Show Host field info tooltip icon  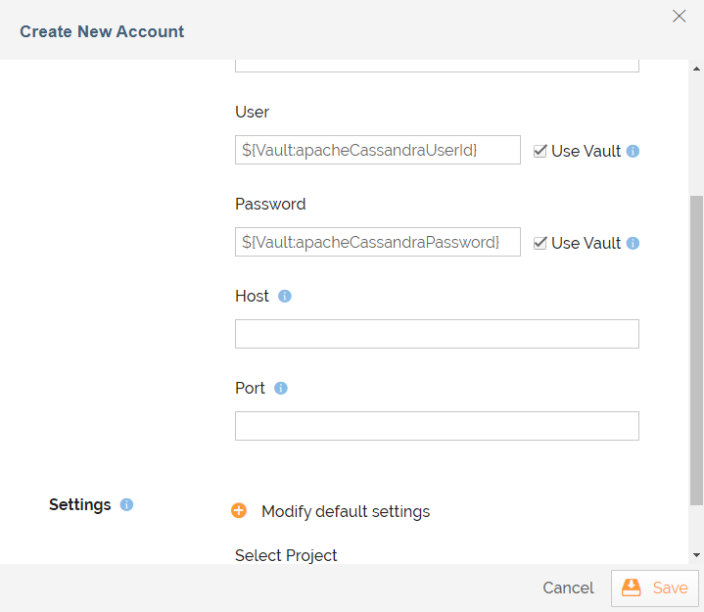point(285,297)
